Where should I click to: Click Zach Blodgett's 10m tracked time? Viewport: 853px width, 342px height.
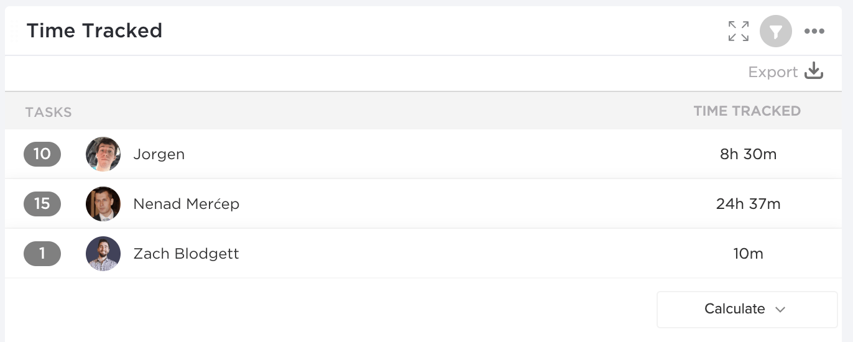(x=748, y=254)
